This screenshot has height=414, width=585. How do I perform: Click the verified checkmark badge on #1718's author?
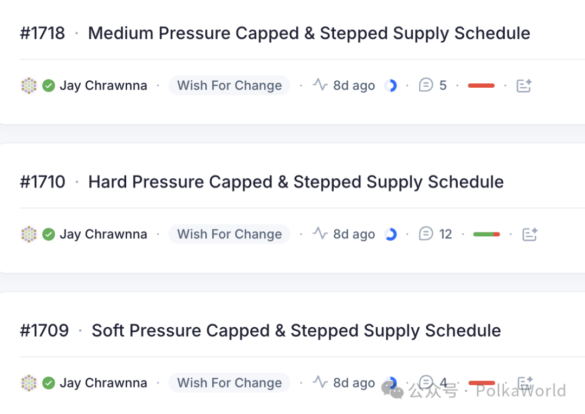click(x=49, y=86)
